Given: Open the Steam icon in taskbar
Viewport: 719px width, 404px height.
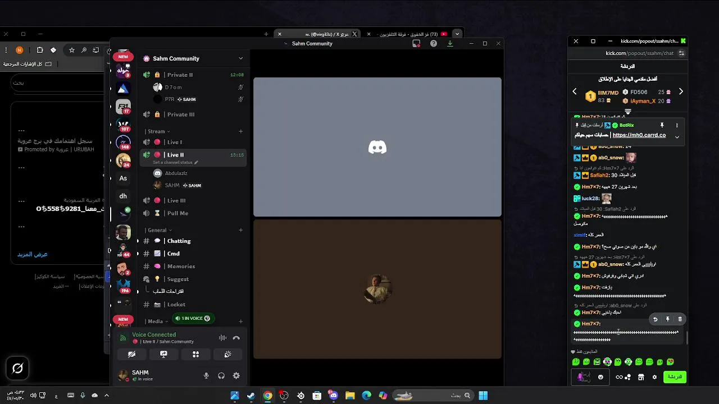Looking at the screenshot, I should coord(251,396).
